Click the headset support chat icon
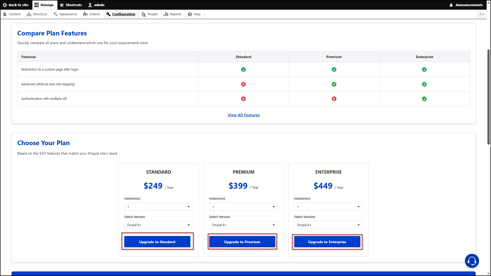Screen dimensions: 491x276 click(x=472, y=261)
